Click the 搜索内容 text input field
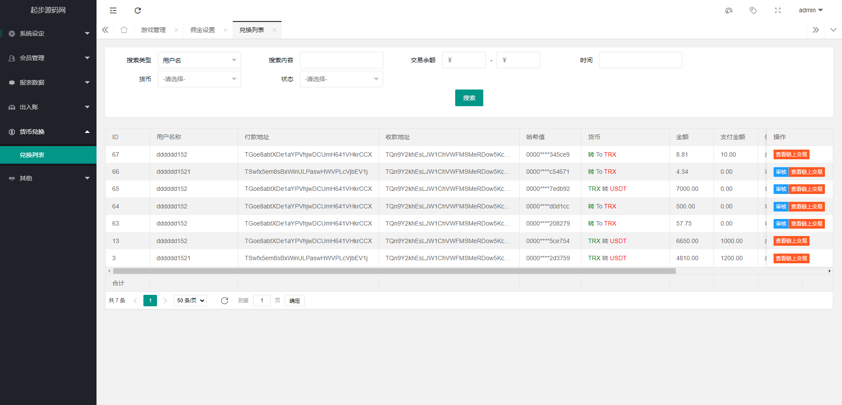 [341, 60]
